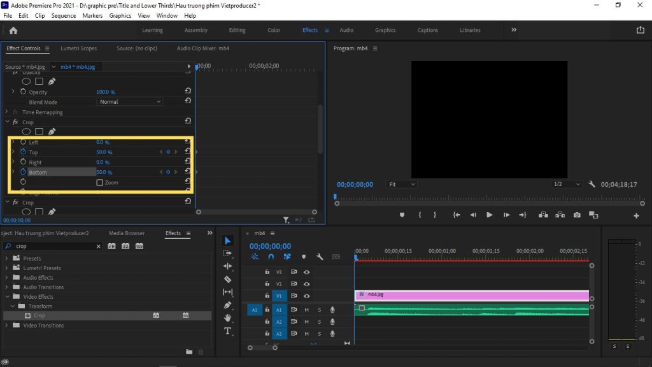The height and width of the screenshot is (367, 652).
Task: Open the timeline wrench settings icon
Action: click(x=320, y=257)
